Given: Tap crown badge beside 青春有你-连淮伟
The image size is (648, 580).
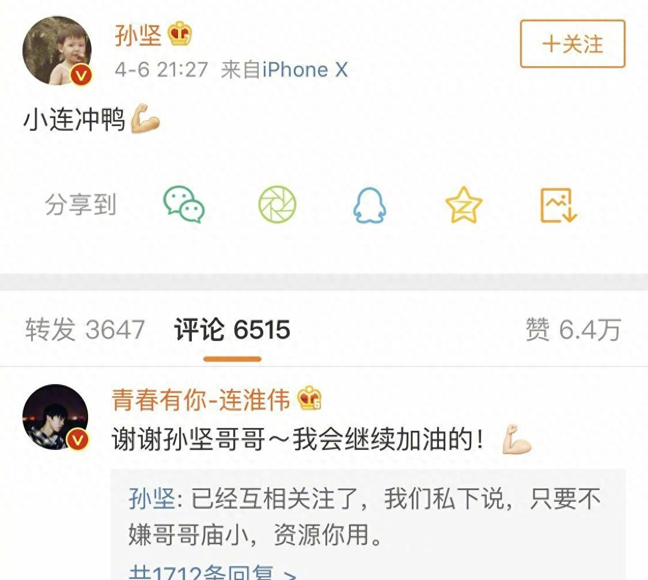Looking at the screenshot, I should click(x=309, y=398).
